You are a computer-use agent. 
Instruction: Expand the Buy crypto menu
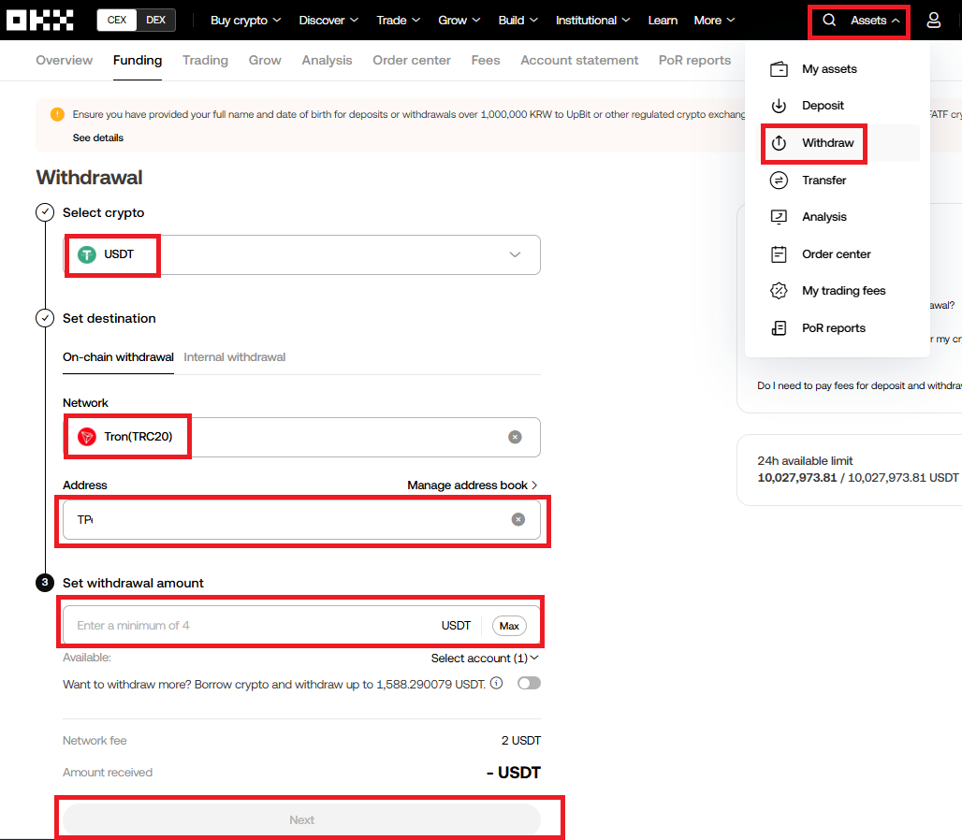(x=245, y=21)
